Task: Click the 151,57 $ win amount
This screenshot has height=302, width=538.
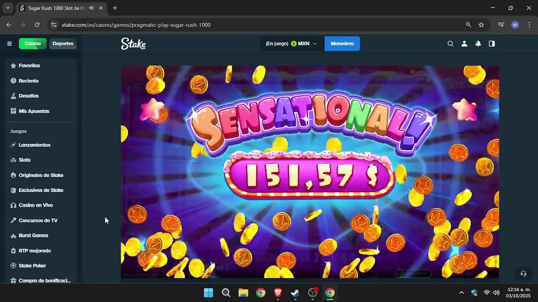Action: [x=310, y=175]
